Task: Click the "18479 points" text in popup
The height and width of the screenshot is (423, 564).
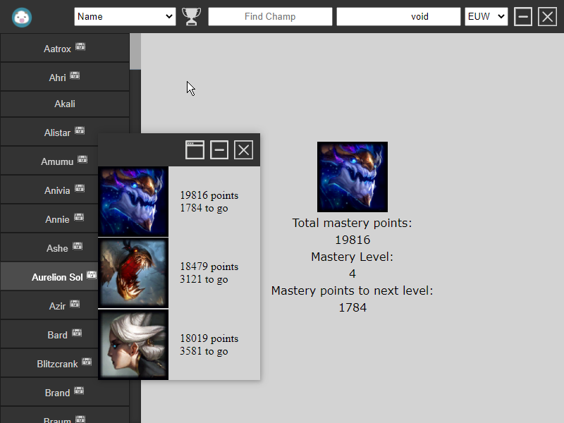Action: tap(209, 266)
